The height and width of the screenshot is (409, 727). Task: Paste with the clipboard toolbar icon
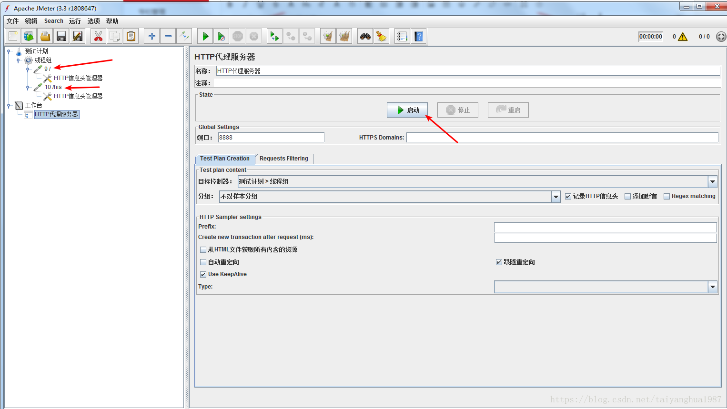131,36
